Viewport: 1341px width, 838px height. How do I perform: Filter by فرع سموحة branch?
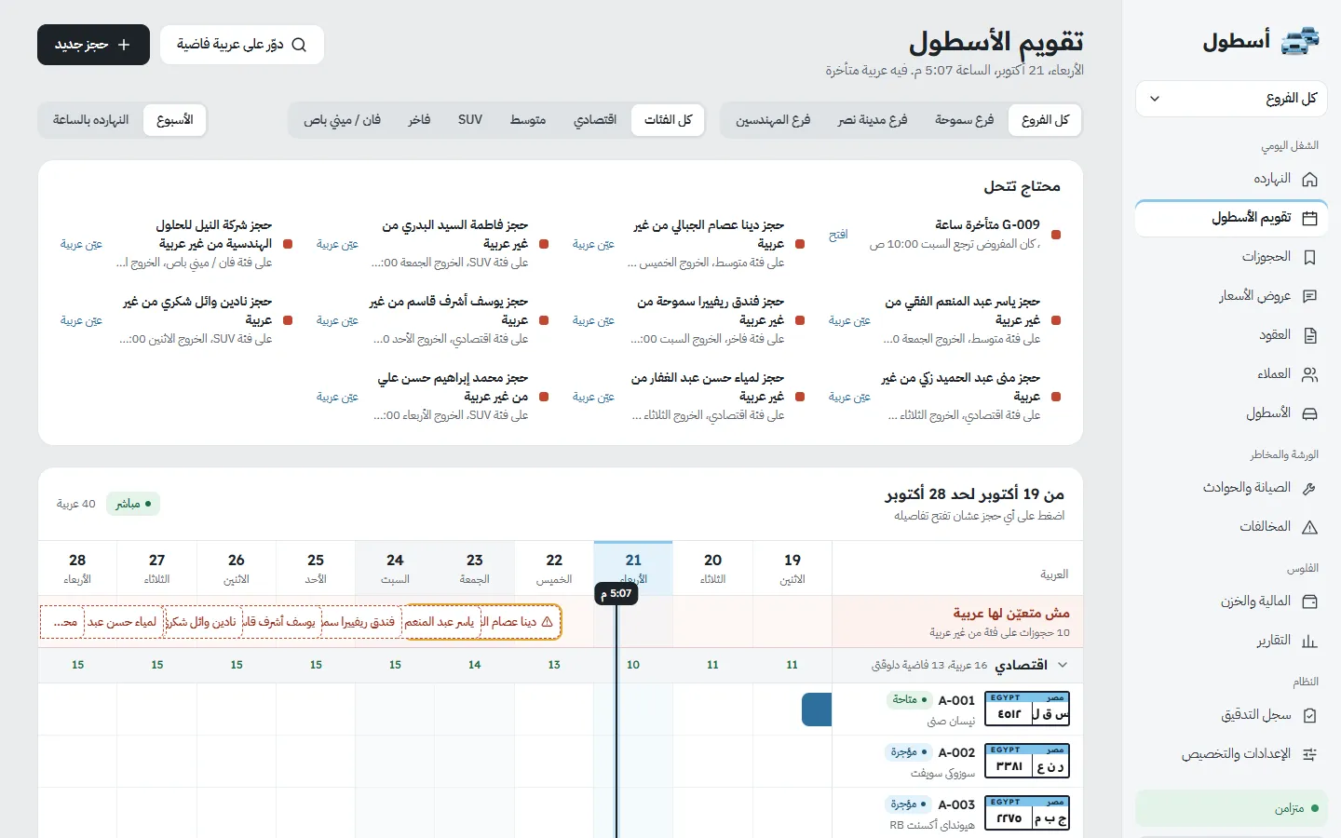[964, 120]
